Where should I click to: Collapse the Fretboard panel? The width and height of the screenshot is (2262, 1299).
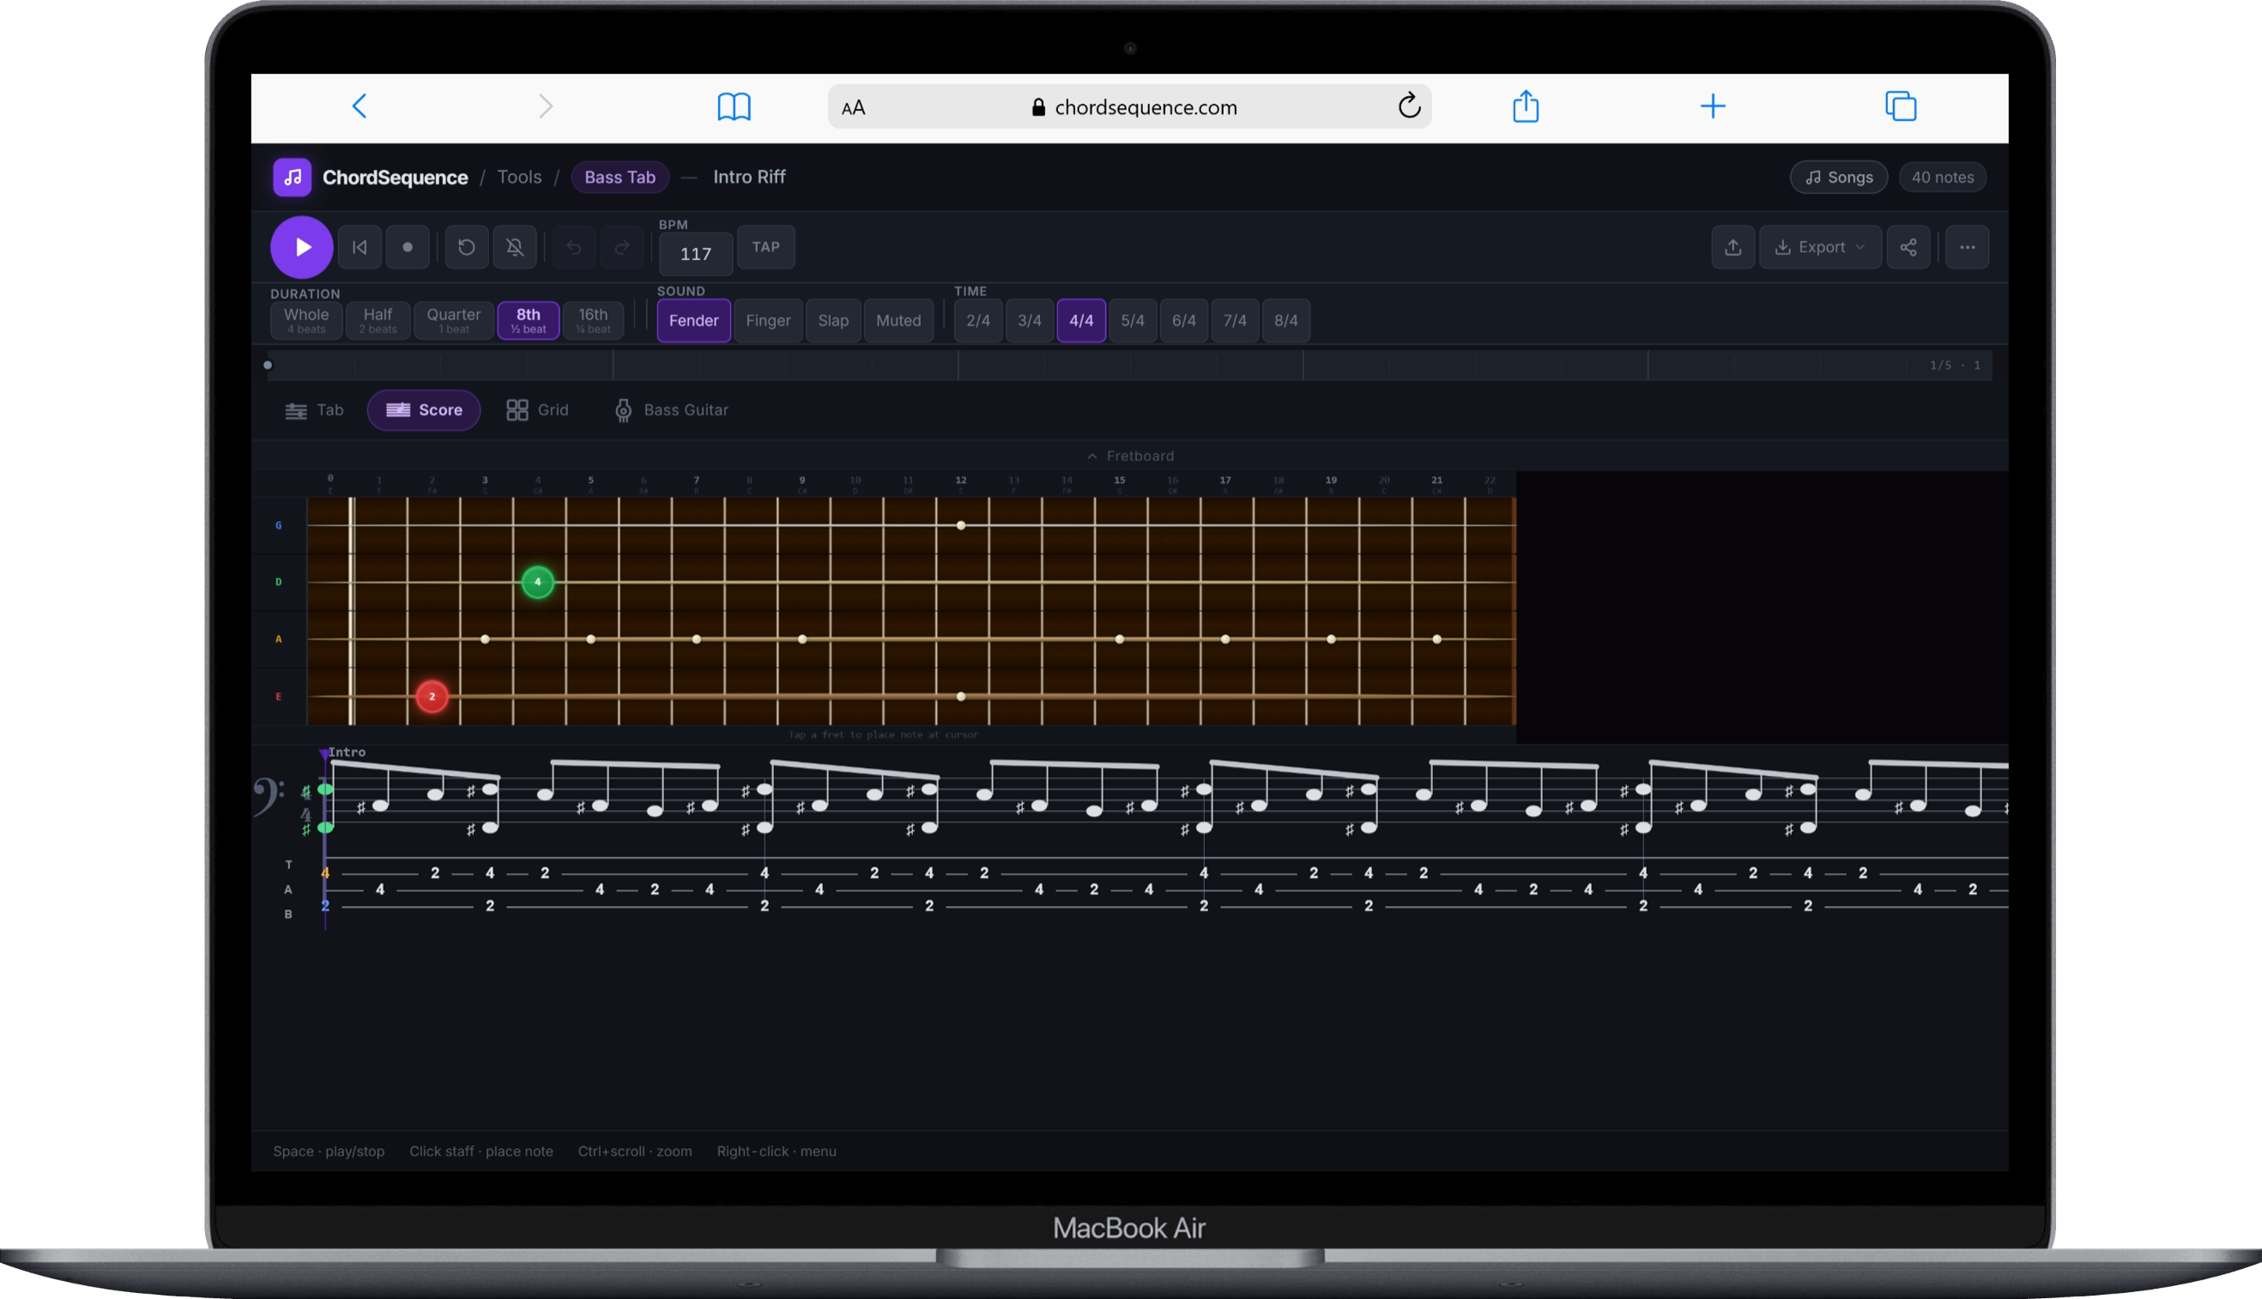point(1130,456)
